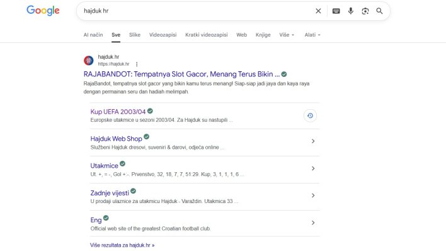Viewport: 446px width, 251px height.
Task: Expand the Hajduk Web Shop row chevron
Action: click(x=313, y=141)
